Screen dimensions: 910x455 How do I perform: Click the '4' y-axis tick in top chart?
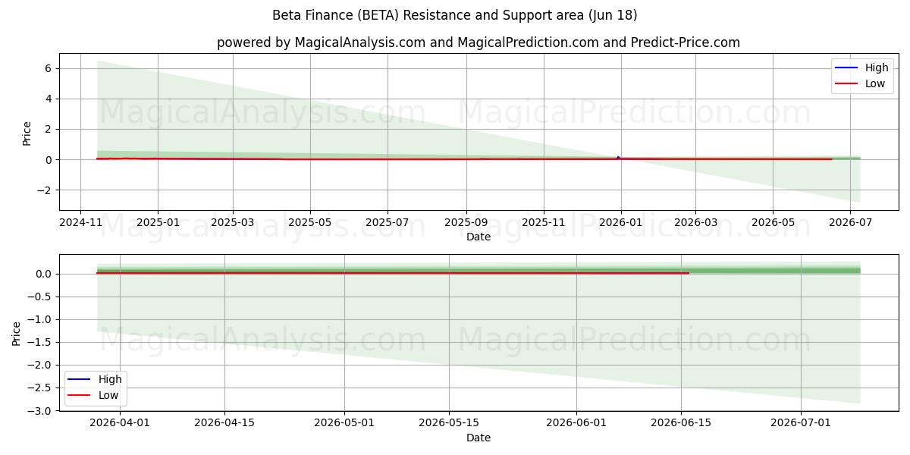(x=48, y=99)
